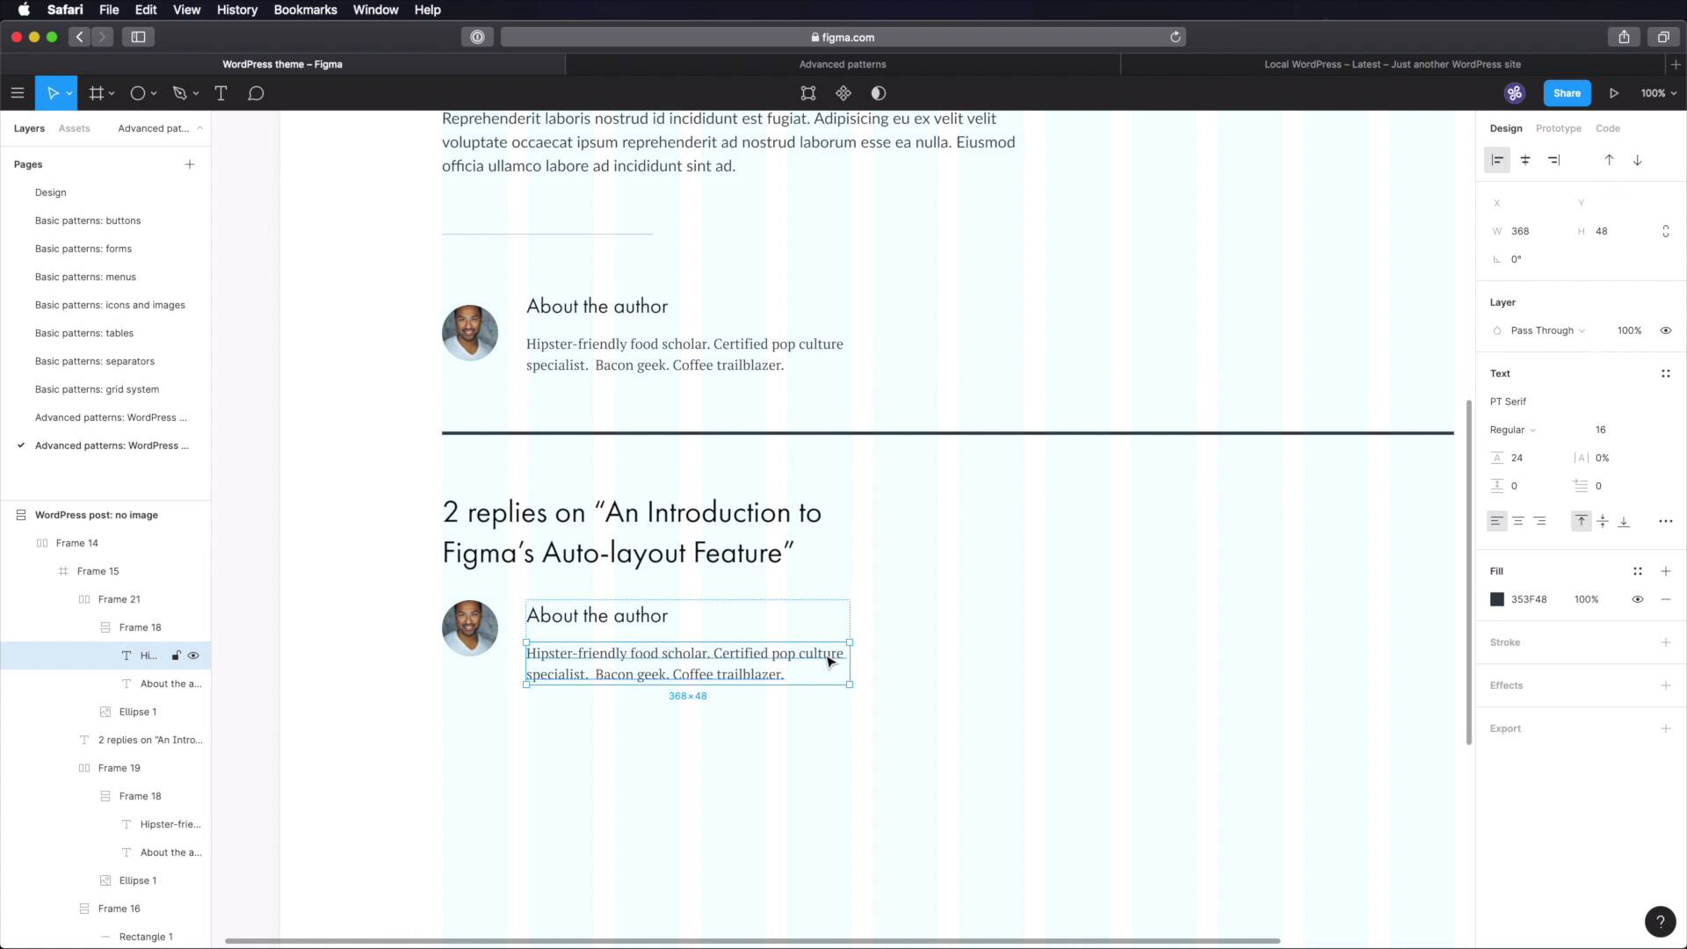Add a new page with plus icon
The image size is (1687, 949).
[190, 164]
